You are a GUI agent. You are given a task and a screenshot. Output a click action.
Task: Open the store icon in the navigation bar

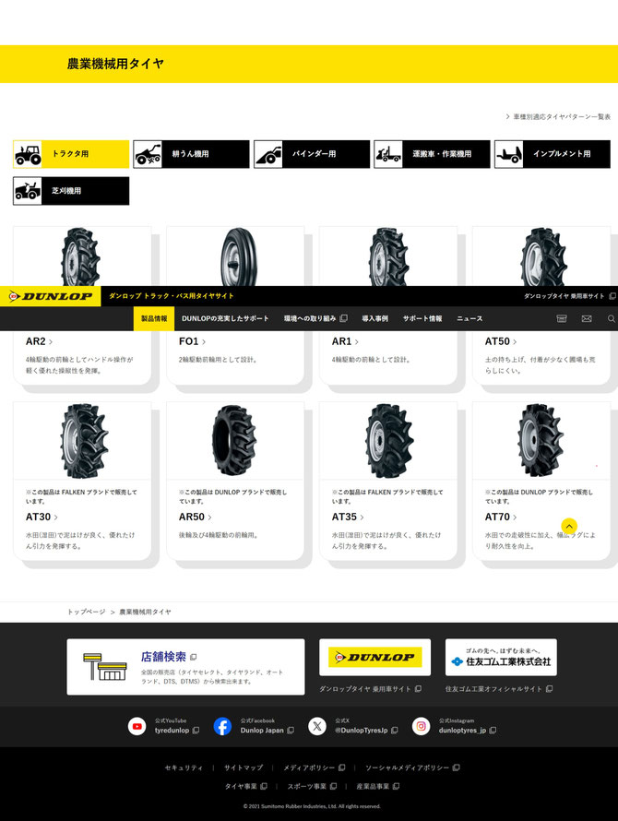(562, 318)
